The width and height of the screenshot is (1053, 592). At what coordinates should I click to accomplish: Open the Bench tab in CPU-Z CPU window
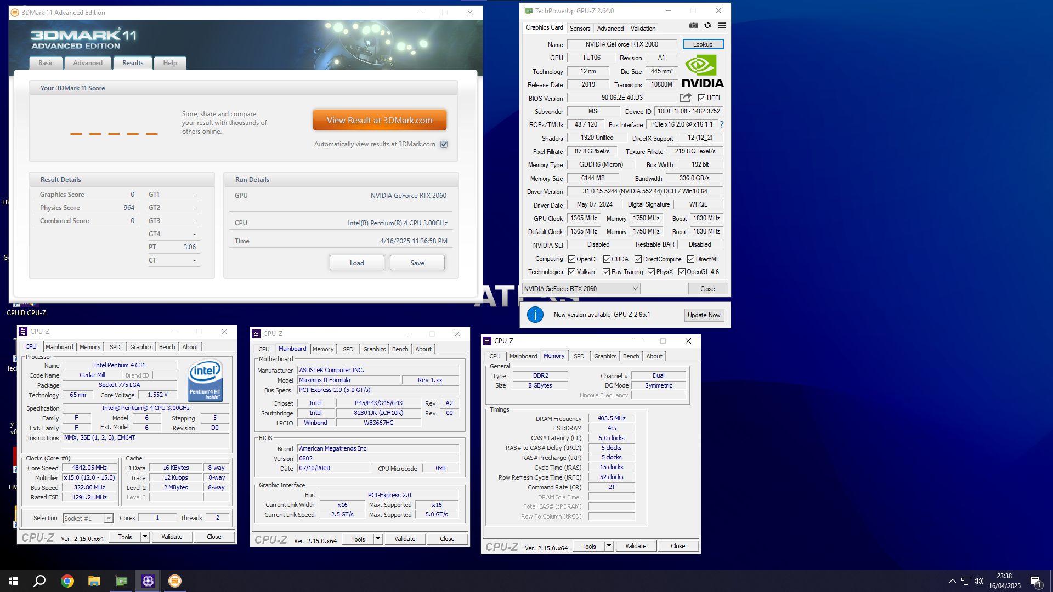click(167, 347)
